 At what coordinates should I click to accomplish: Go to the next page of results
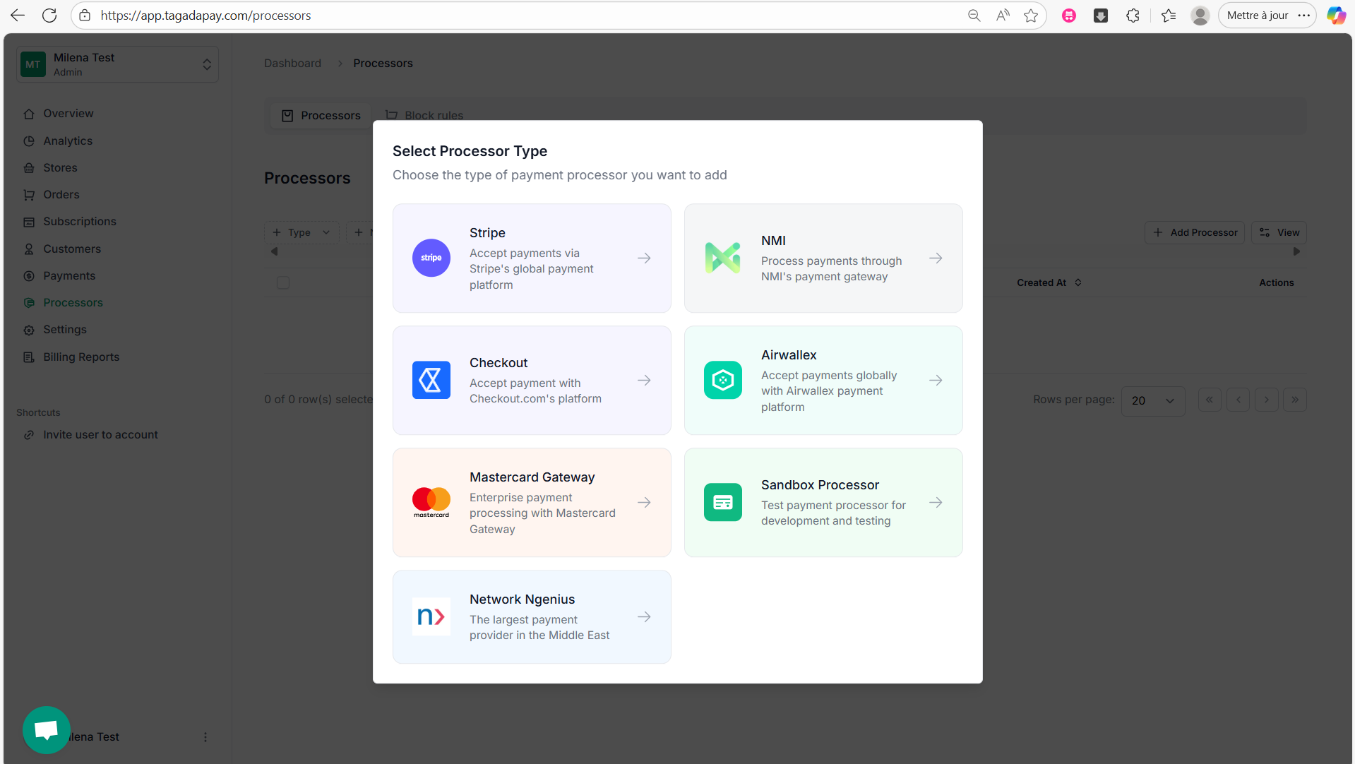[1266, 400]
